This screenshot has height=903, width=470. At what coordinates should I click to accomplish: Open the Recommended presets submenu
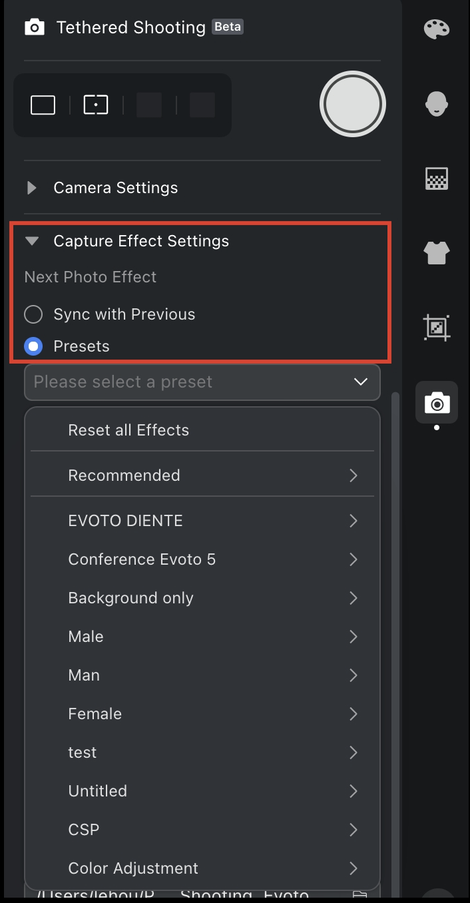click(x=202, y=475)
